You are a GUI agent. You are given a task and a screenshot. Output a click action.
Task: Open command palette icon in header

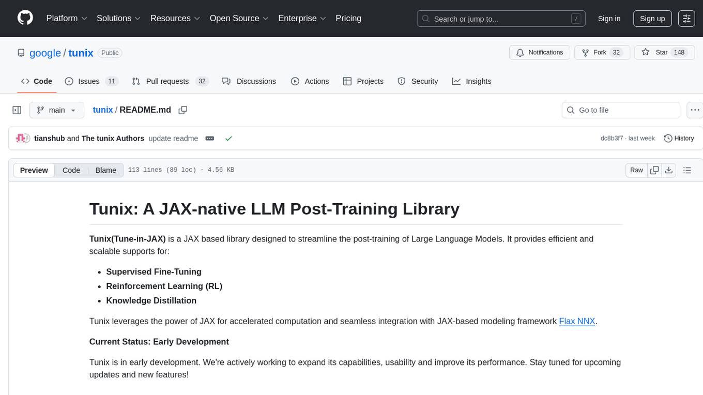[x=686, y=18]
